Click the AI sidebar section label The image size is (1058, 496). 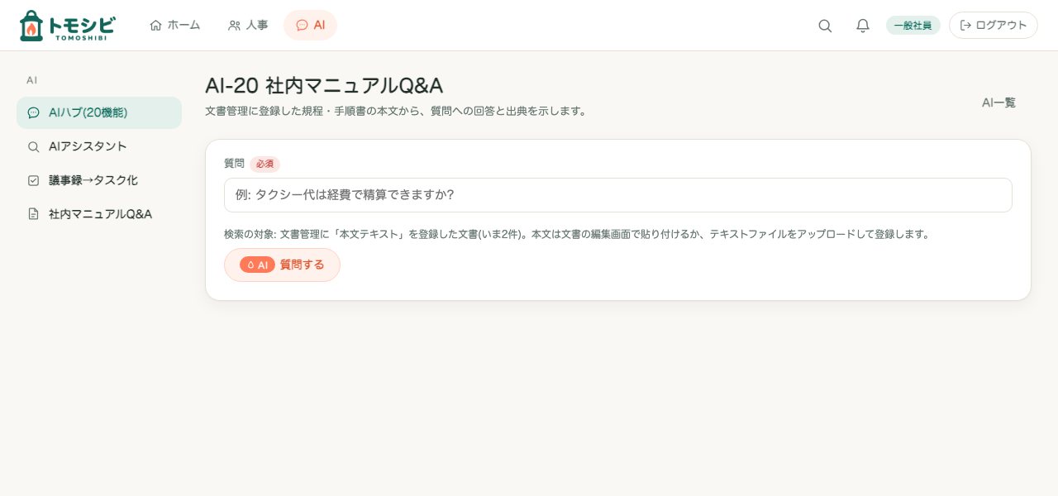(x=32, y=80)
